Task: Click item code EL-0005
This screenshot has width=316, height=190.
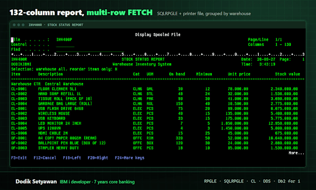Action: 19,128
